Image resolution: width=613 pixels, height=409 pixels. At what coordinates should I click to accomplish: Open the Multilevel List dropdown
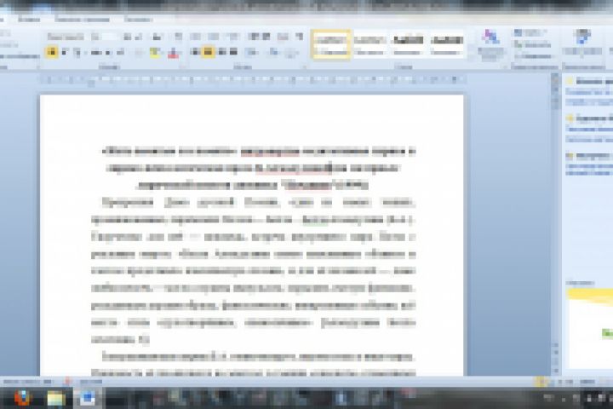pos(232,37)
